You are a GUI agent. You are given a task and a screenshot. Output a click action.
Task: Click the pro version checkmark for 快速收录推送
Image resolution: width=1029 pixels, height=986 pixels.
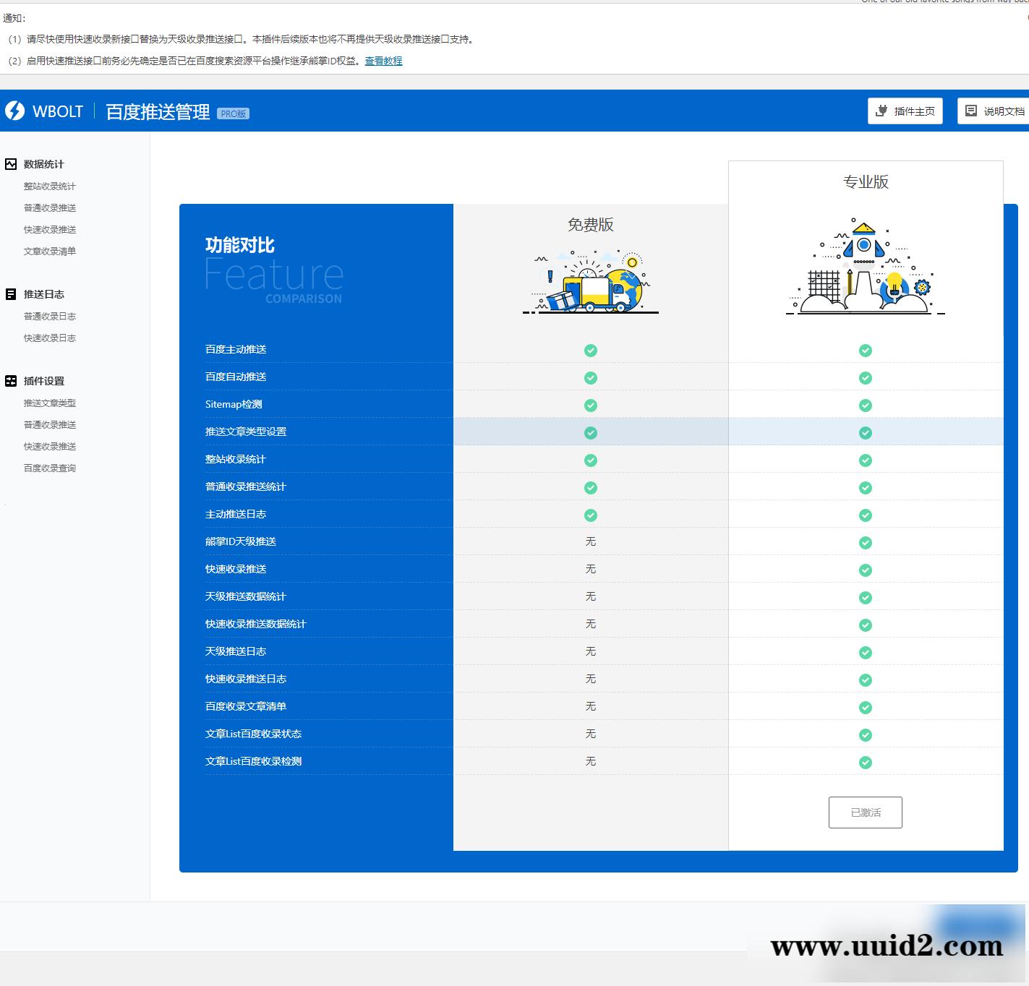[x=865, y=570]
